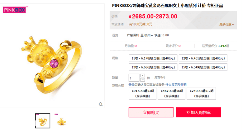
Task: Choose size 15号 - 6.549克 option
Action: pyautogui.click(x=203, y=67)
